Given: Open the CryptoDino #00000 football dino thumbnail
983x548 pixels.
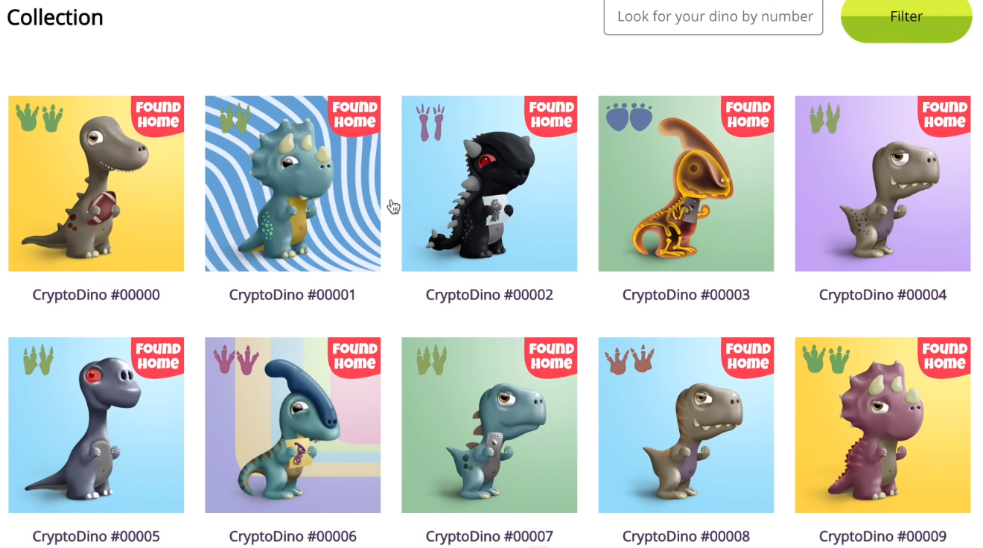Looking at the screenshot, I should click(x=96, y=183).
